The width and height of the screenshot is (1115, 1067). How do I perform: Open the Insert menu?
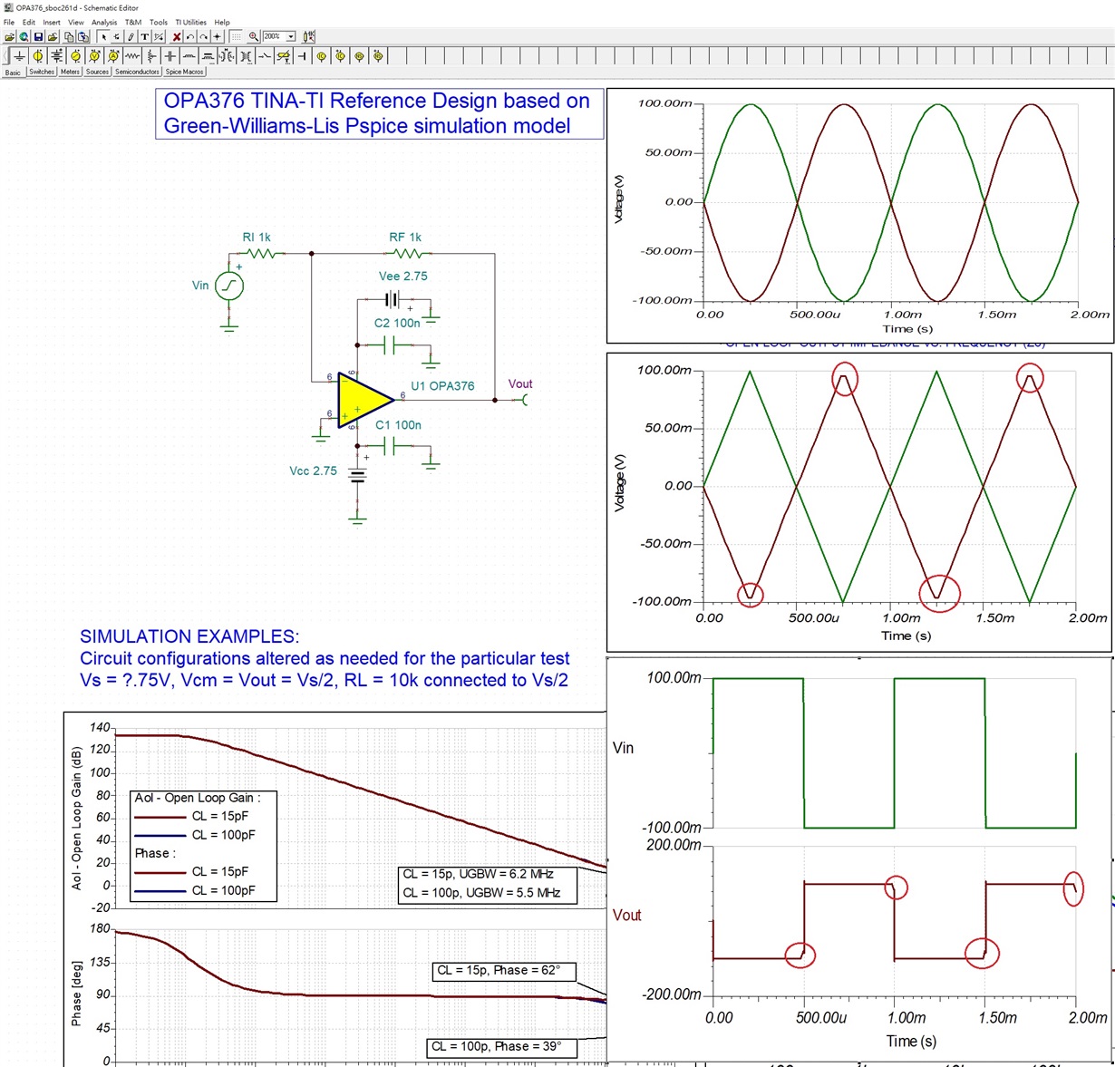(x=52, y=22)
